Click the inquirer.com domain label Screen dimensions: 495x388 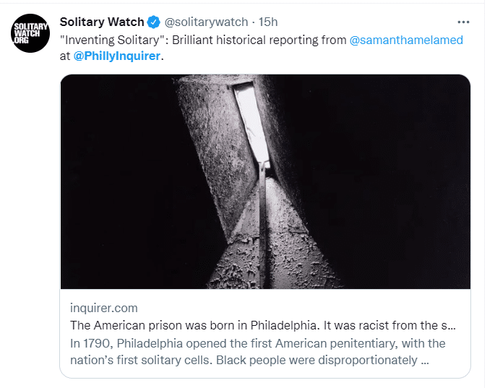tap(103, 308)
